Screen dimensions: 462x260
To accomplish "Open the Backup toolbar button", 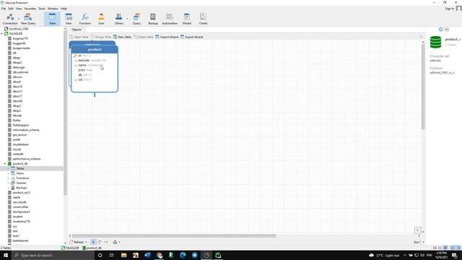I will [x=153, y=19].
